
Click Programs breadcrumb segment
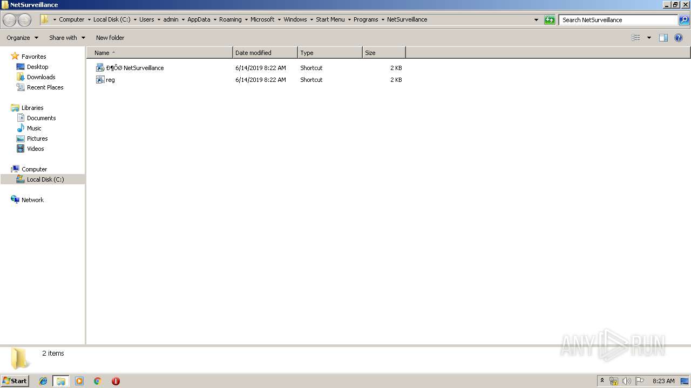tap(366, 19)
